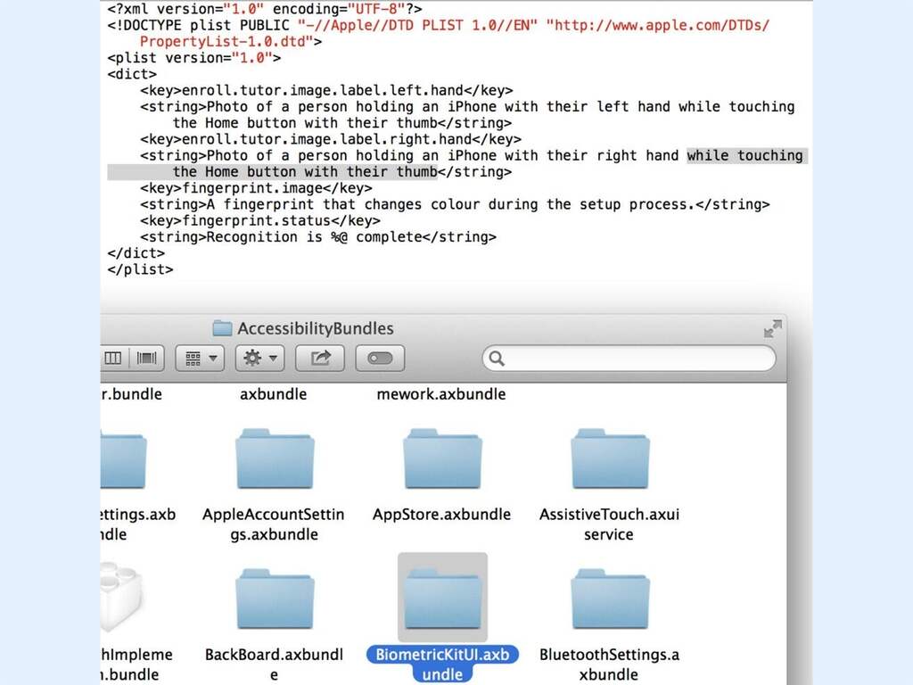This screenshot has width=913, height=685.
Task: Switch Finder to column view
Action: click(113, 358)
